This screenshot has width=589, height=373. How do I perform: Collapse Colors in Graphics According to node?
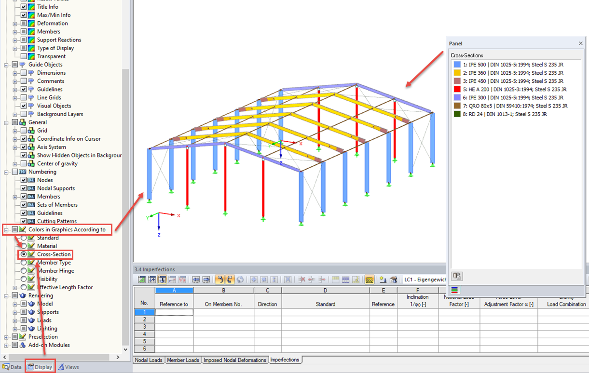(x=7, y=229)
